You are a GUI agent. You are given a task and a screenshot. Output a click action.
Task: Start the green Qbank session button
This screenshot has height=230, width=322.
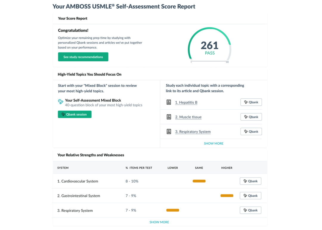click(75, 114)
